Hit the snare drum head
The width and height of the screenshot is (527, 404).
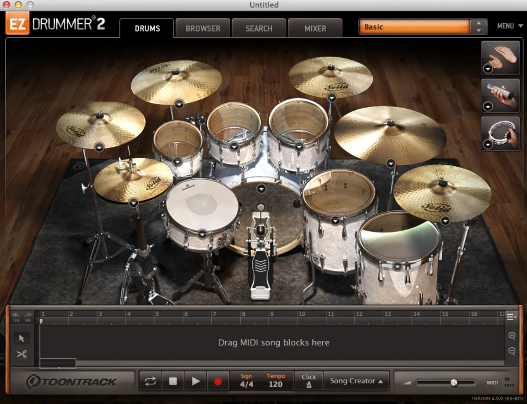[x=202, y=204]
